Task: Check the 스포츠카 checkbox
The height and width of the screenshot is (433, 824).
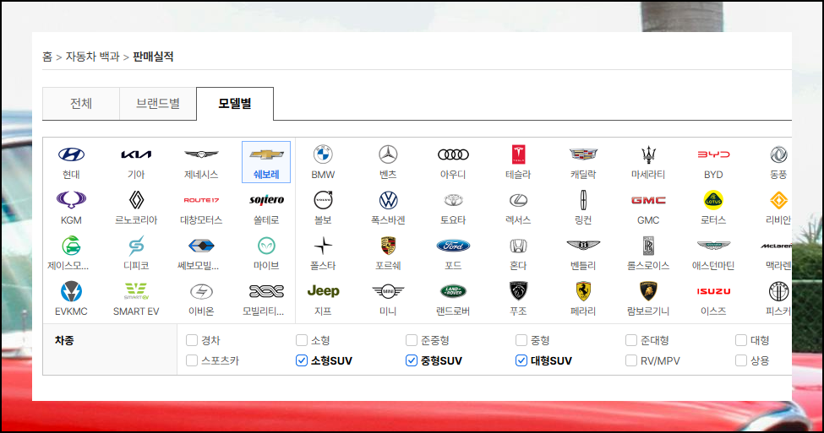Action: coord(192,360)
